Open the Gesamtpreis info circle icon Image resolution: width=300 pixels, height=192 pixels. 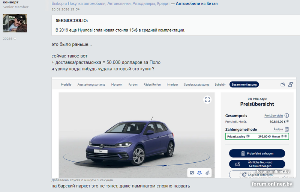286,116
